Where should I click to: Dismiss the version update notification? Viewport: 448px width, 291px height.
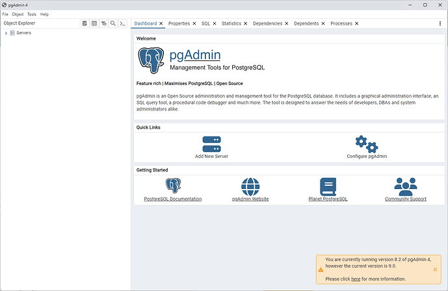(x=435, y=270)
